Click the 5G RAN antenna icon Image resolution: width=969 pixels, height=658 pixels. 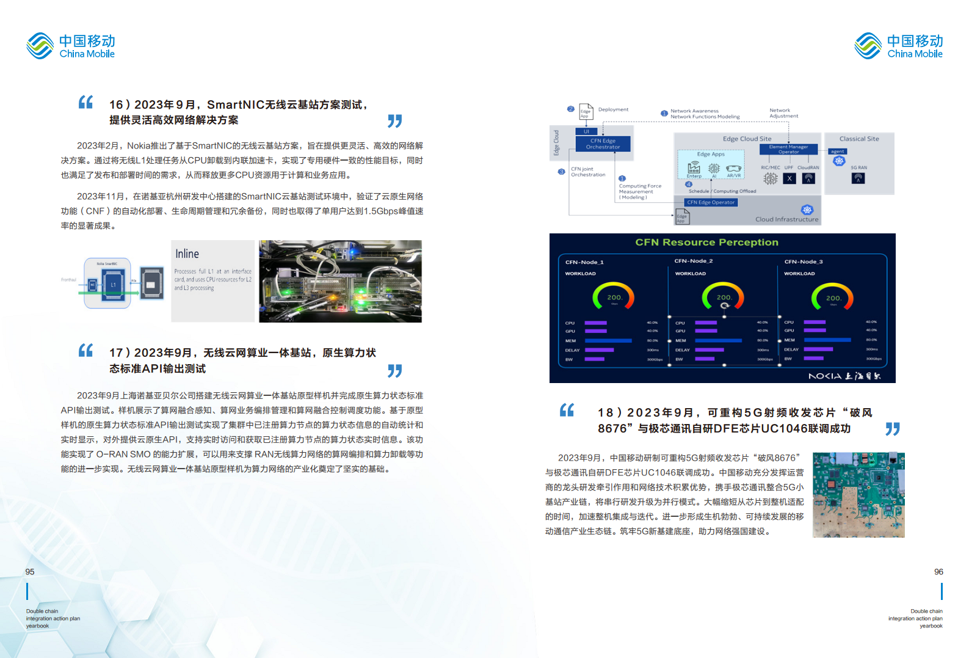[858, 178]
